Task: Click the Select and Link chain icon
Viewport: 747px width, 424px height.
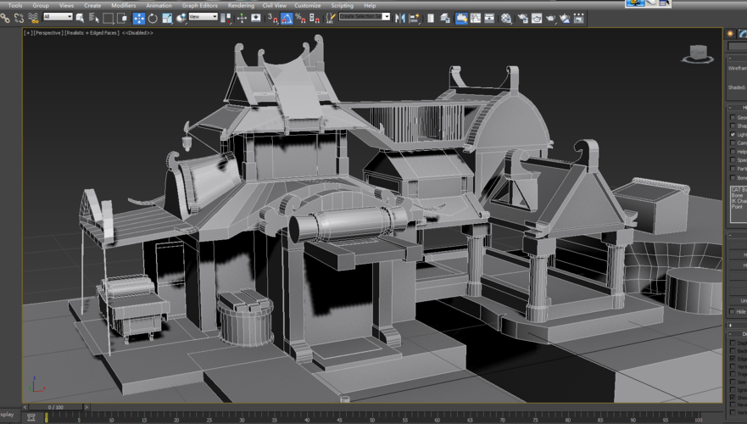Action: click(x=5, y=18)
